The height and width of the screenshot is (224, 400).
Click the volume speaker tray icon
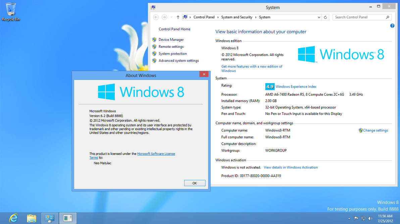pyautogui.click(x=370, y=218)
